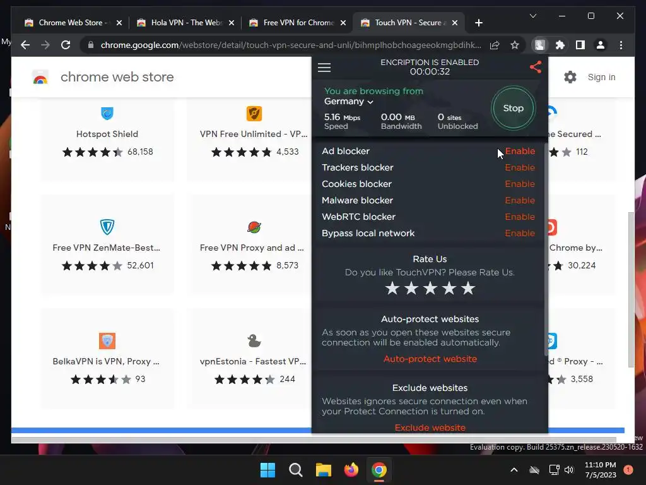Reload the current page

click(66, 45)
